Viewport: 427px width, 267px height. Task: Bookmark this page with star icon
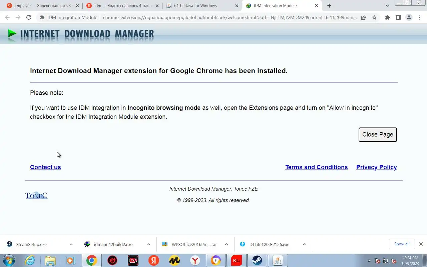374,17
